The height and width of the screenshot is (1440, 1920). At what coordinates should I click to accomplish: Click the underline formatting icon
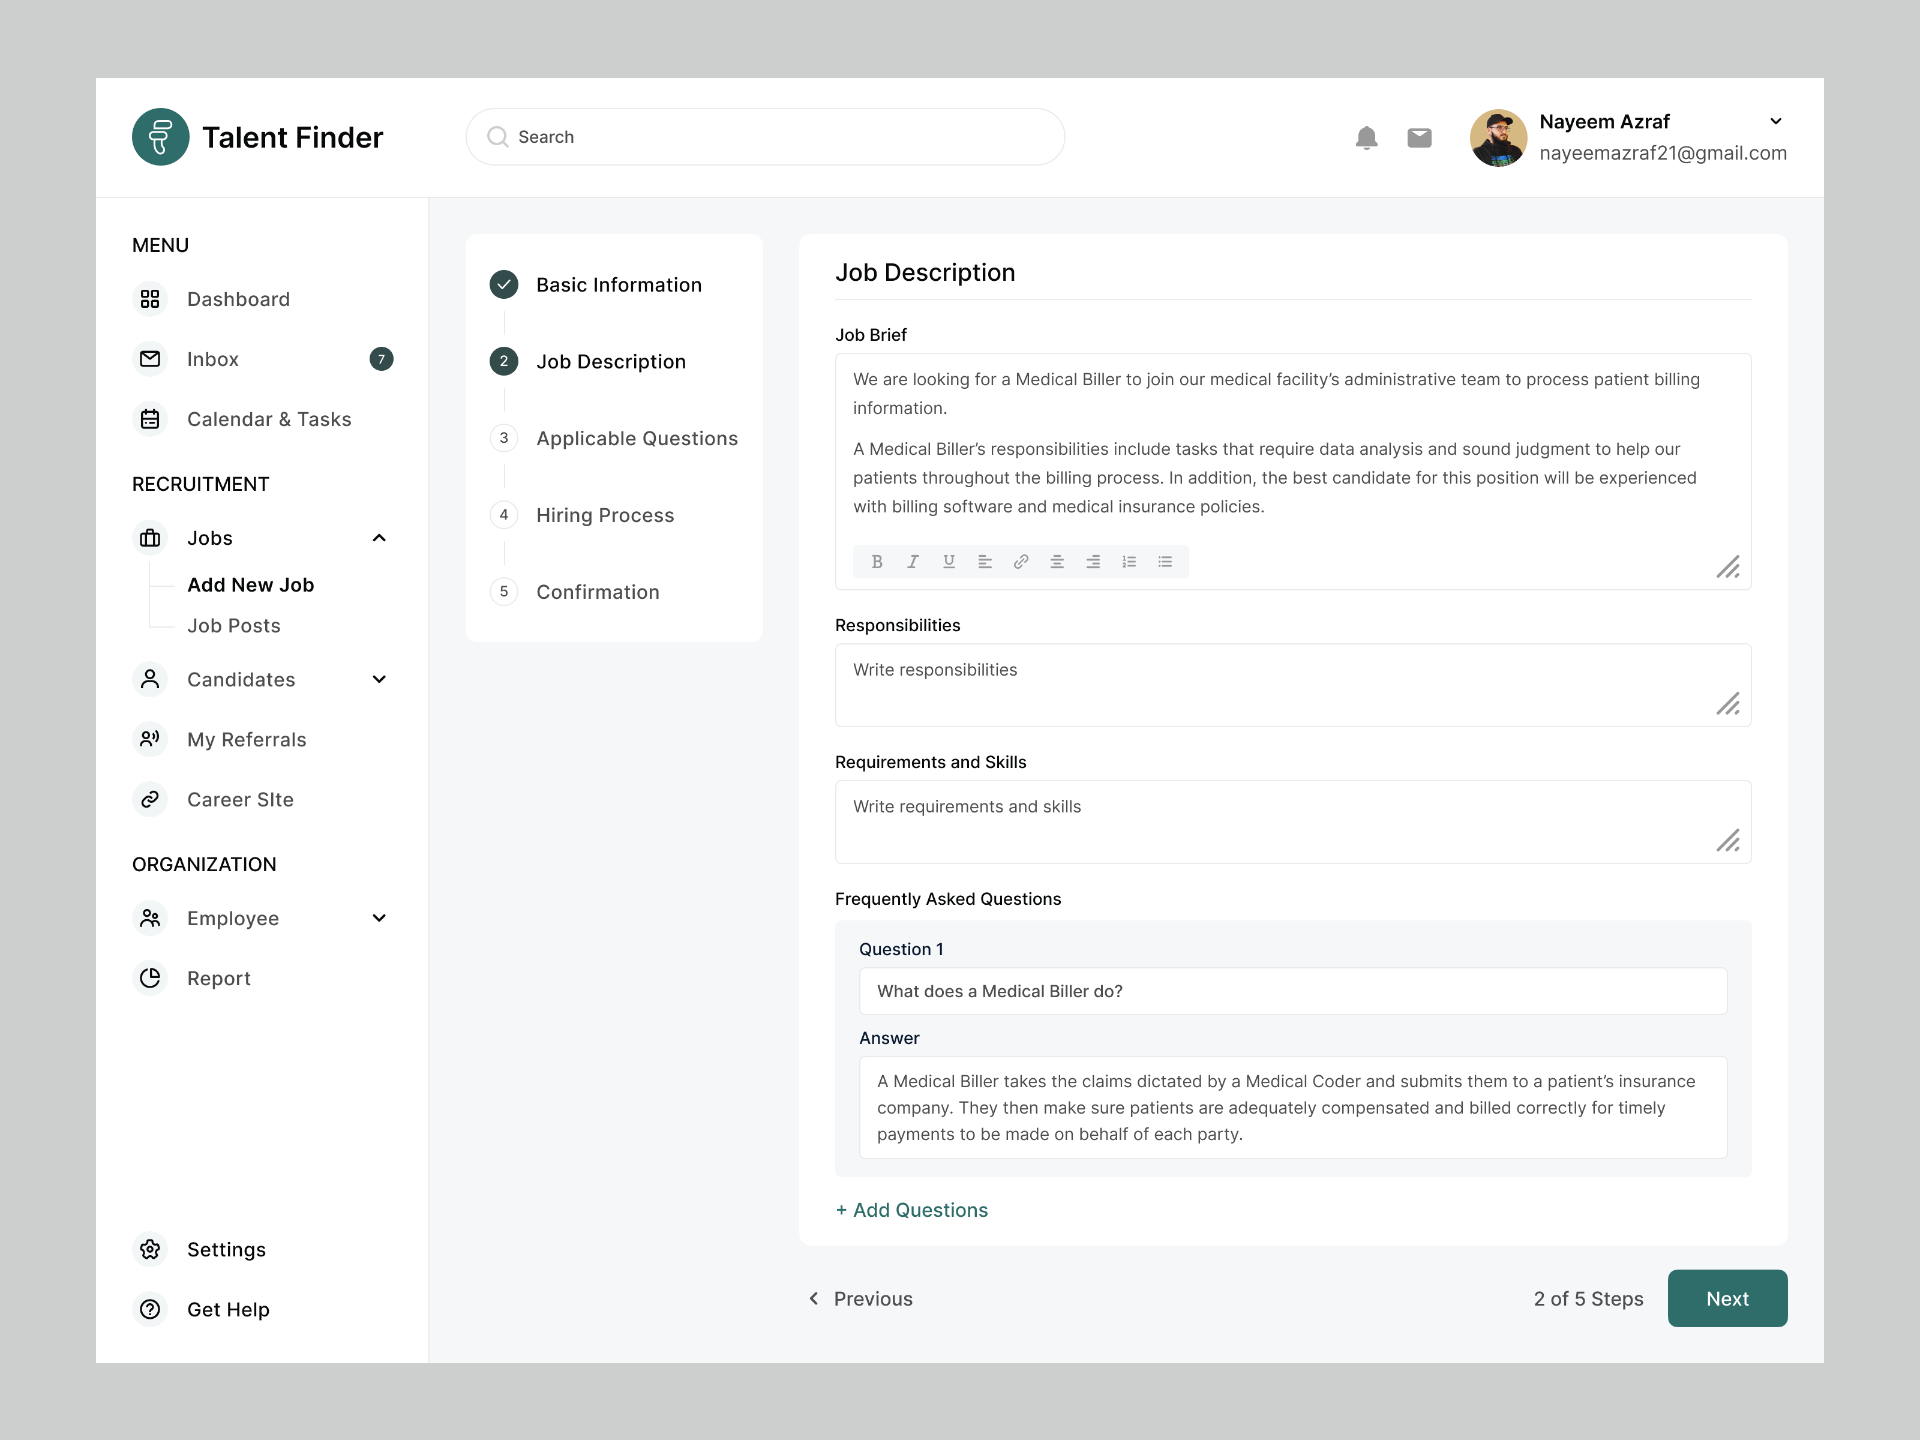[x=949, y=562]
